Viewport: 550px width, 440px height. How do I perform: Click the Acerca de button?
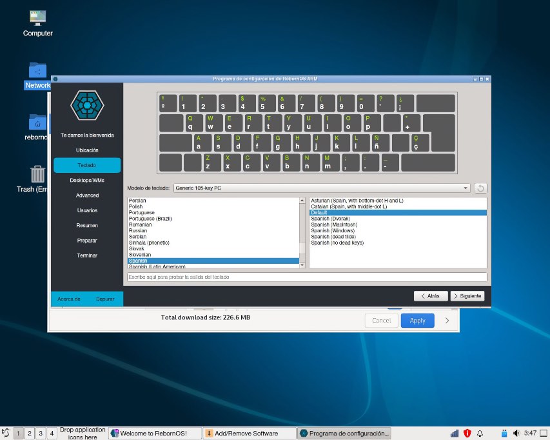coord(69,299)
